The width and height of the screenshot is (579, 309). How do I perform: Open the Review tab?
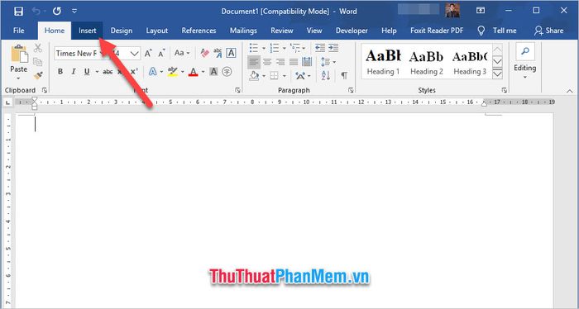[x=282, y=31]
